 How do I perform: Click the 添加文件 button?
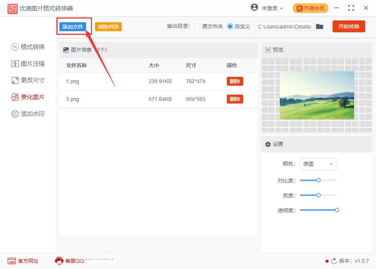pos(73,27)
